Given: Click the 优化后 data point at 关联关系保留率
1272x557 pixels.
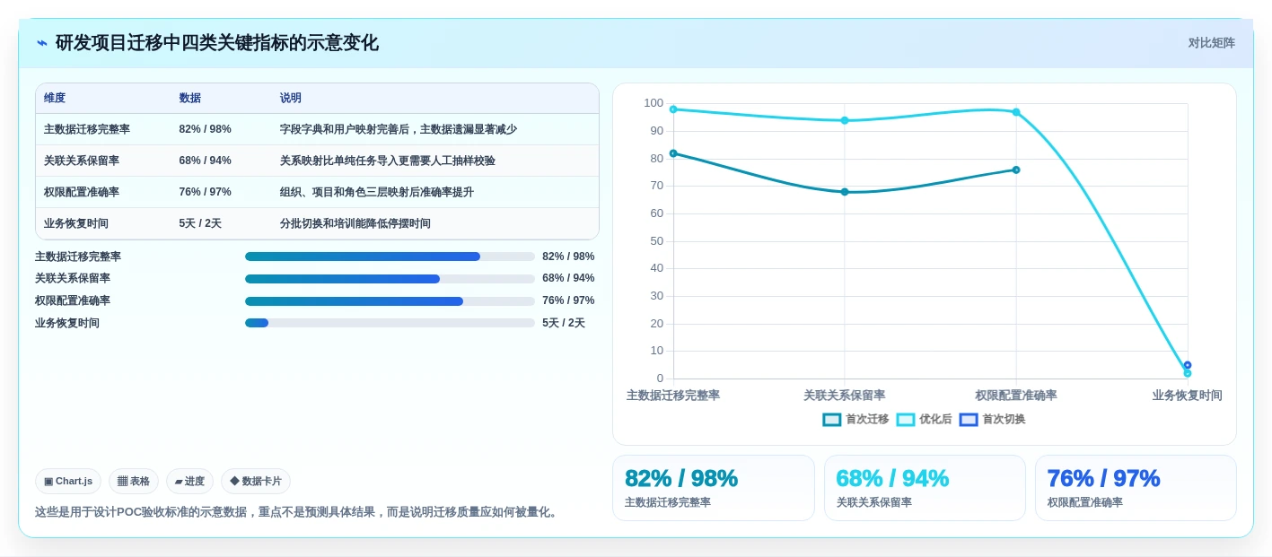Looking at the screenshot, I should (x=845, y=120).
